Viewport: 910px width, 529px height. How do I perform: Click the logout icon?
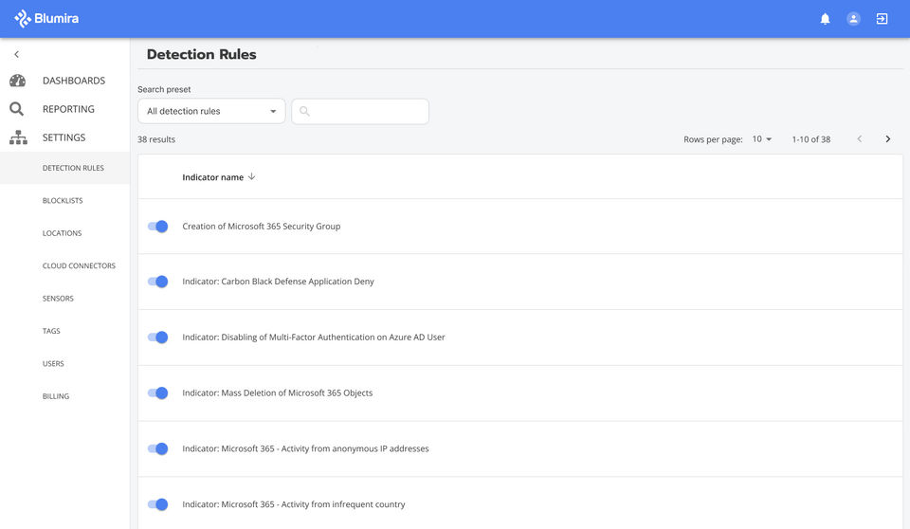882,19
